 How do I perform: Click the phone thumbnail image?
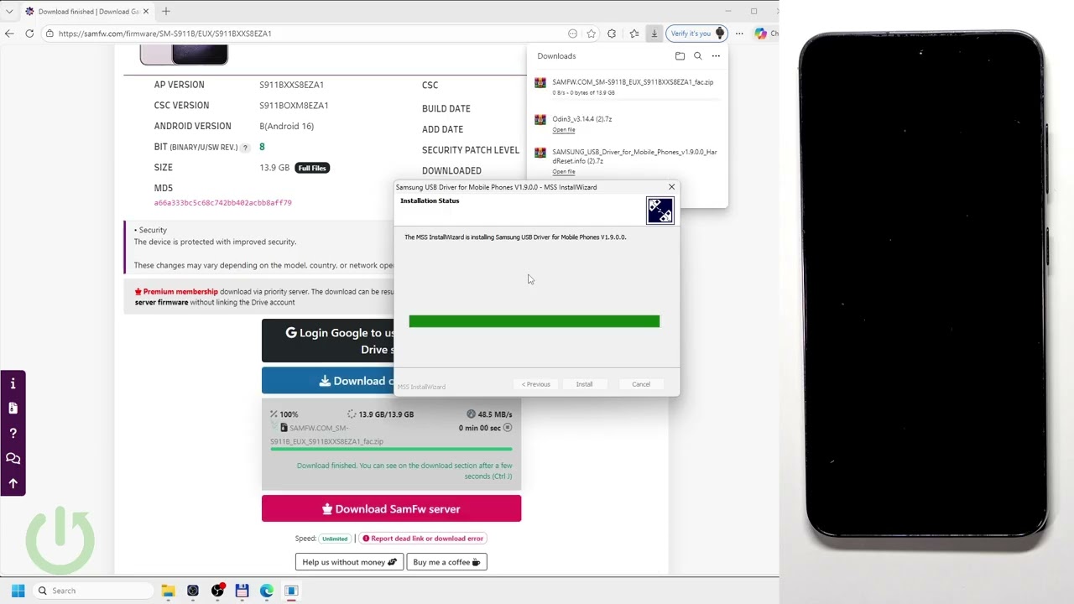tap(184, 55)
